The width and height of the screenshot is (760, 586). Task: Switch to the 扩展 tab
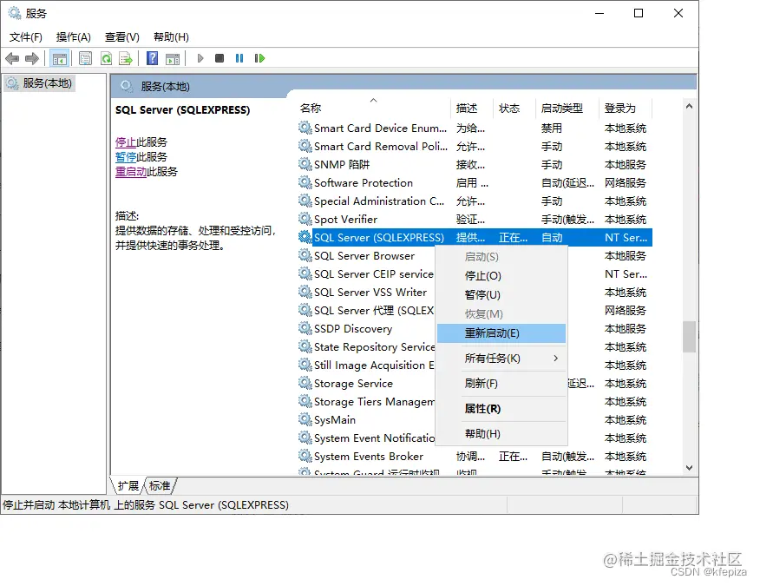128,485
